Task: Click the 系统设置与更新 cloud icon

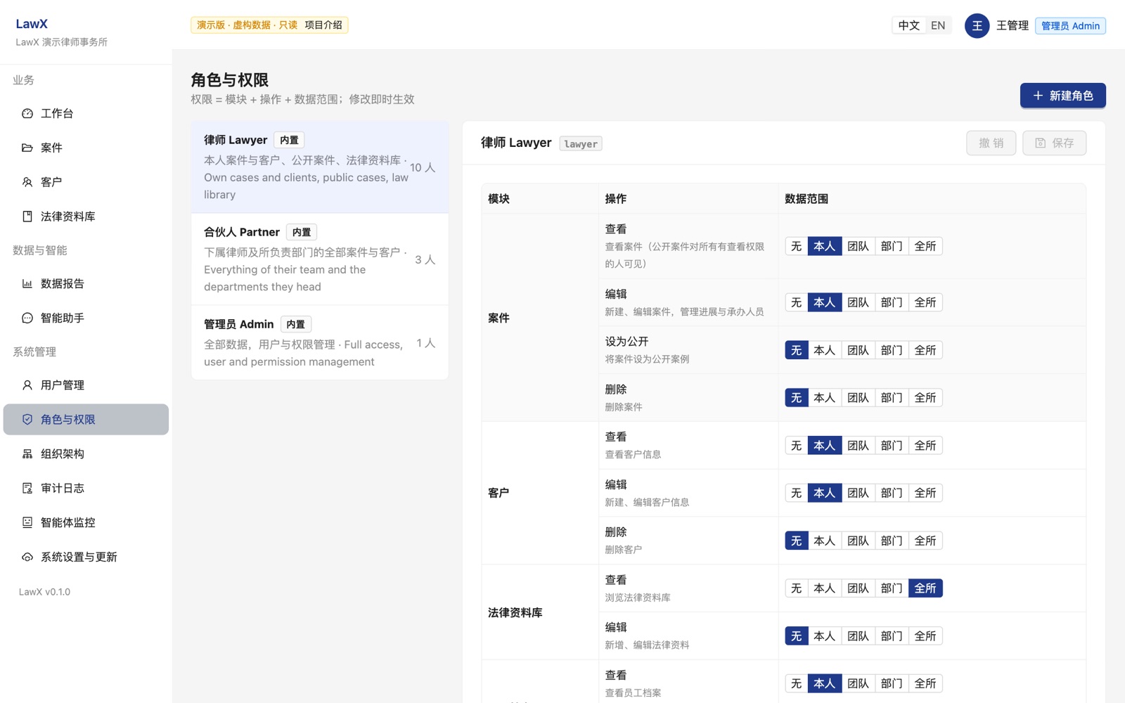Action: pos(27,557)
